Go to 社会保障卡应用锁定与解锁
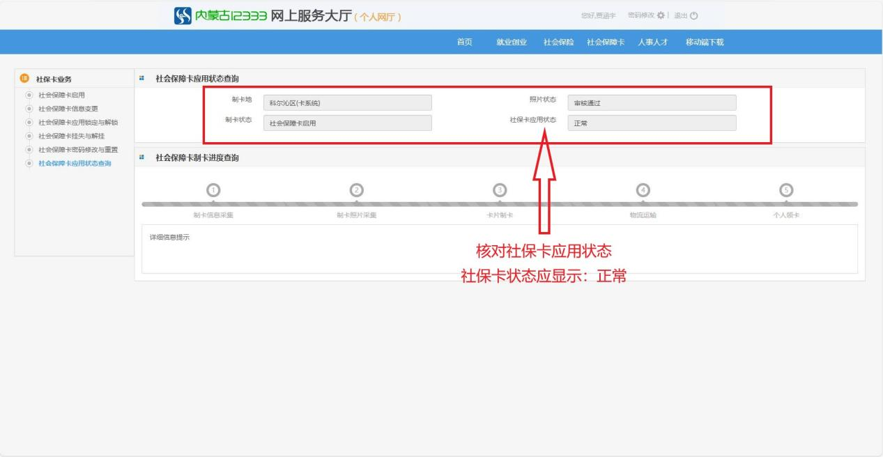This screenshot has width=883, height=457. tap(77, 122)
